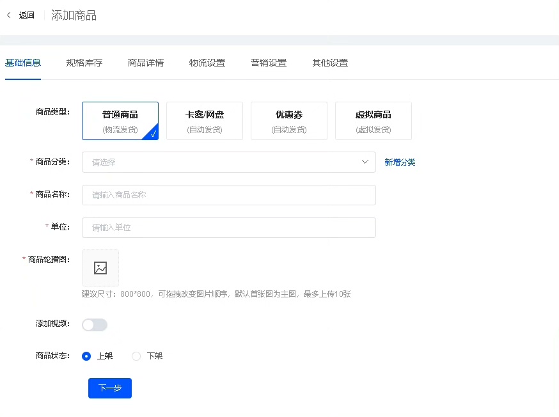Click the 商品名称 input field
Screen dimensions: 559x417
pyautogui.click(x=228, y=195)
